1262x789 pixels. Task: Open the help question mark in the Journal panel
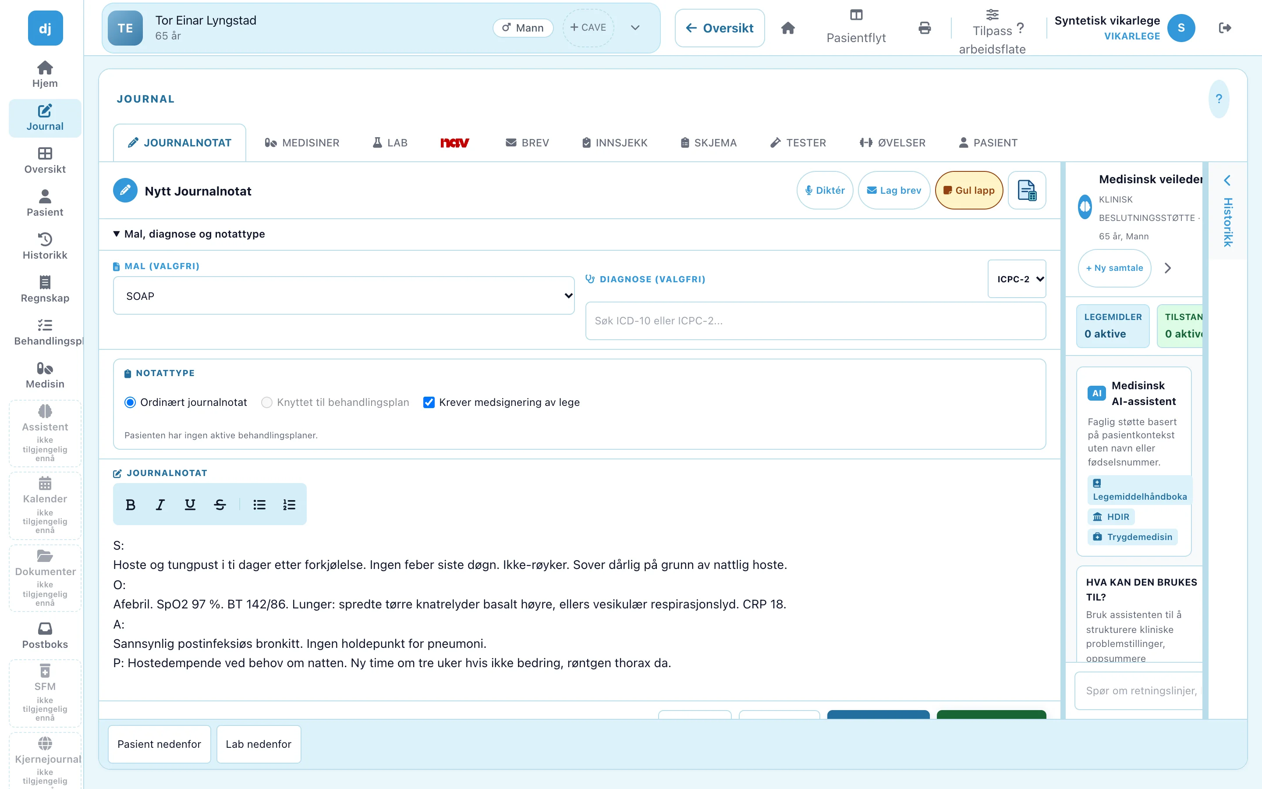coord(1219,99)
